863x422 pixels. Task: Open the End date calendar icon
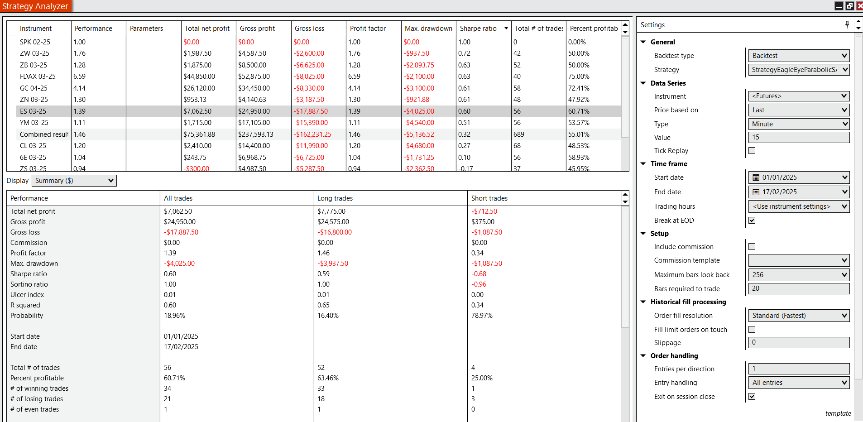[x=756, y=192]
